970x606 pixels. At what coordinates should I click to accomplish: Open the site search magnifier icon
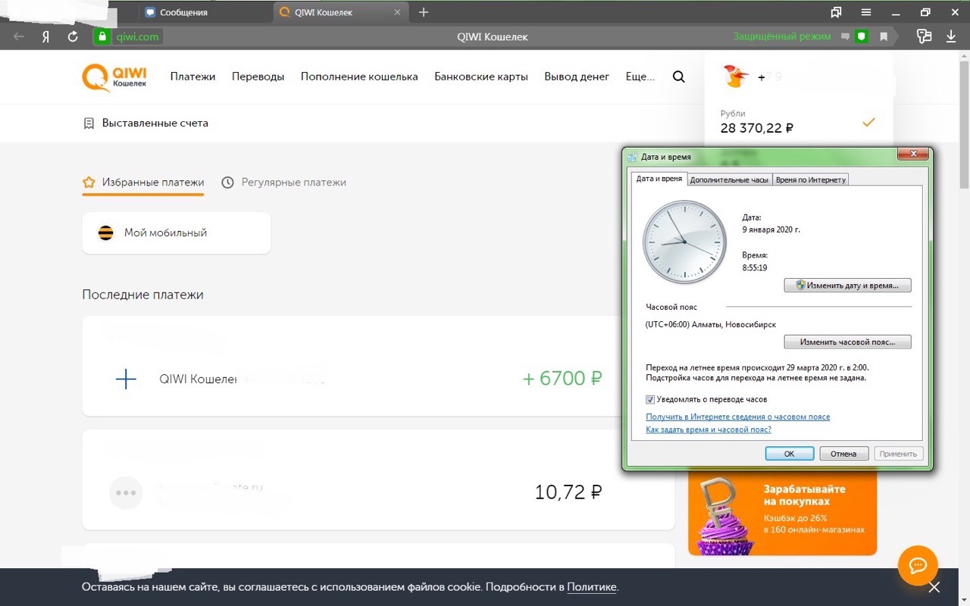(x=678, y=77)
